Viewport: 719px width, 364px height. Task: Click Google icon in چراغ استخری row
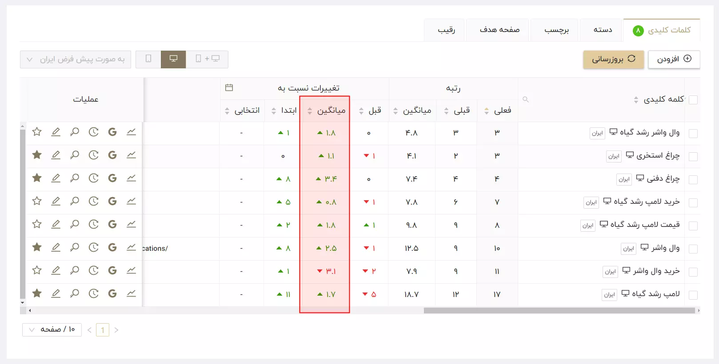coord(112,155)
